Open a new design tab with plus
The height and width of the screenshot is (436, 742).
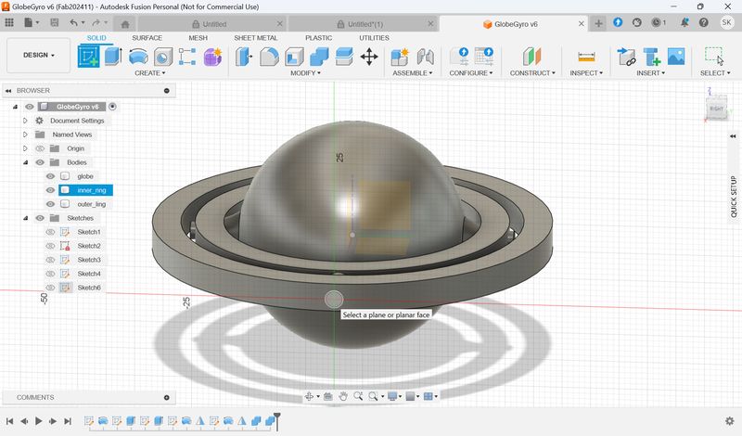tap(598, 23)
